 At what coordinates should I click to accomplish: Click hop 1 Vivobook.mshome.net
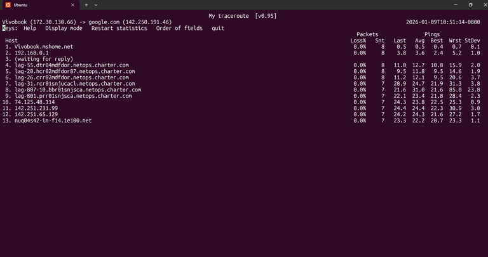tap(44, 46)
